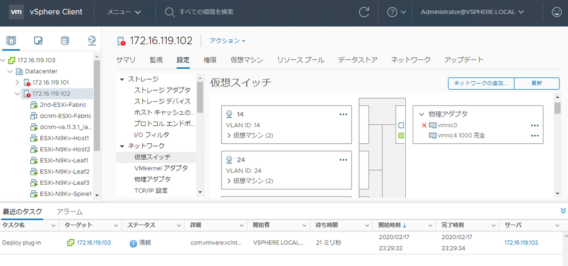Screen dimensions: 568x266
Task: Click the Add Networking (ネットワークの追加) button
Action: [481, 83]
